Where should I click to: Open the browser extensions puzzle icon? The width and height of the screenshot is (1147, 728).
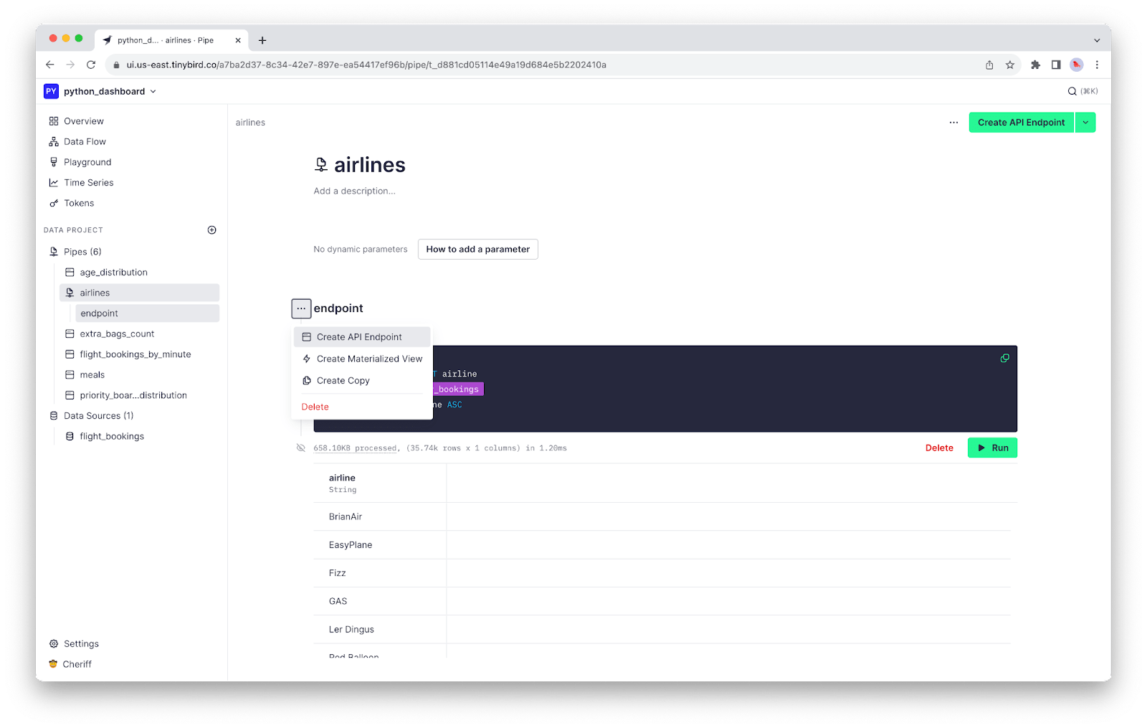tap(1035, 65)
